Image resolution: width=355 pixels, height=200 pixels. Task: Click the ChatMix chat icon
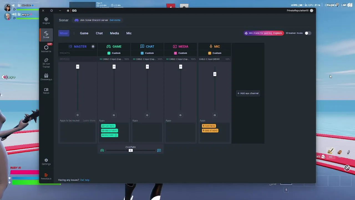(x=159, y=150)
